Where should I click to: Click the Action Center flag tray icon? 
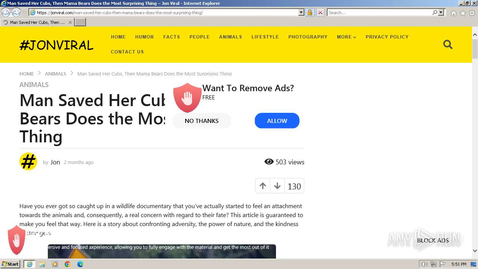pyautogui.click(x=443, y=264)
